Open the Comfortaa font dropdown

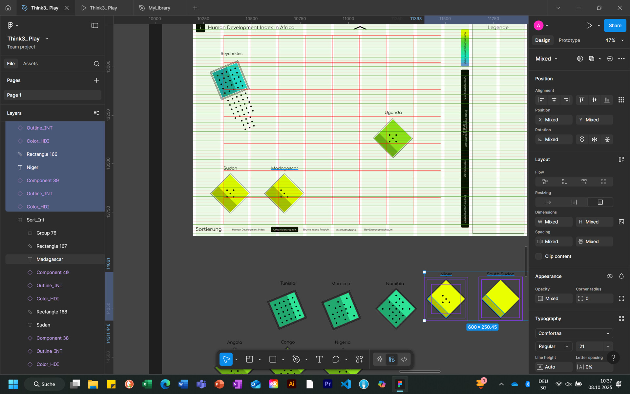pos(574,333)
